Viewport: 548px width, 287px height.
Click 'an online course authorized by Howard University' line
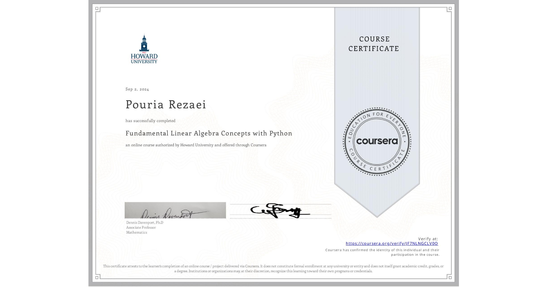196,145
